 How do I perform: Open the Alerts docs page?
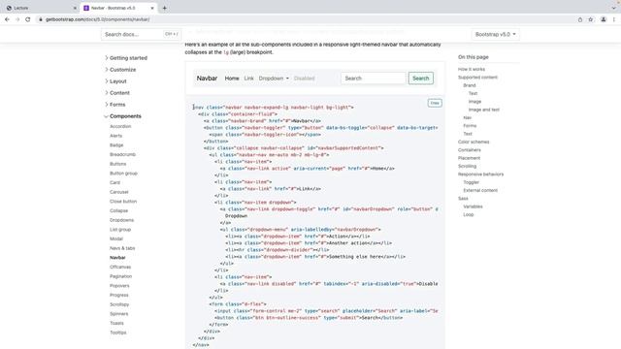pyautogui.click(x=116, y=136)
